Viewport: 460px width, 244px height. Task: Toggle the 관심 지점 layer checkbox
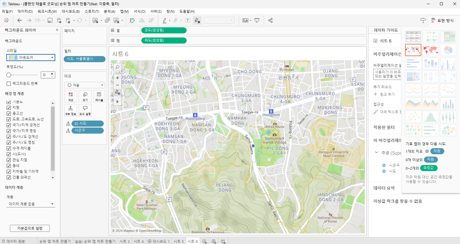9,160
